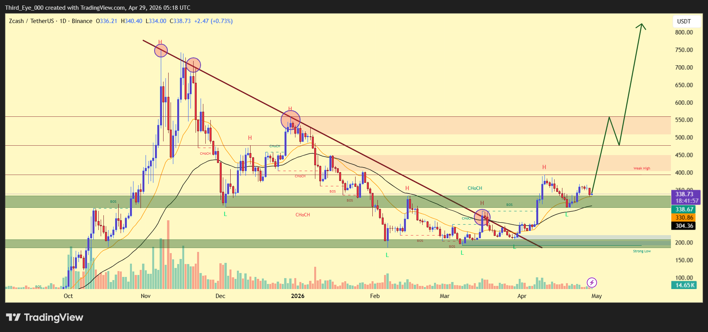The image size is (708, 332).
Task: Click the 400.00 price axis label
Action: tap(684, 173)
